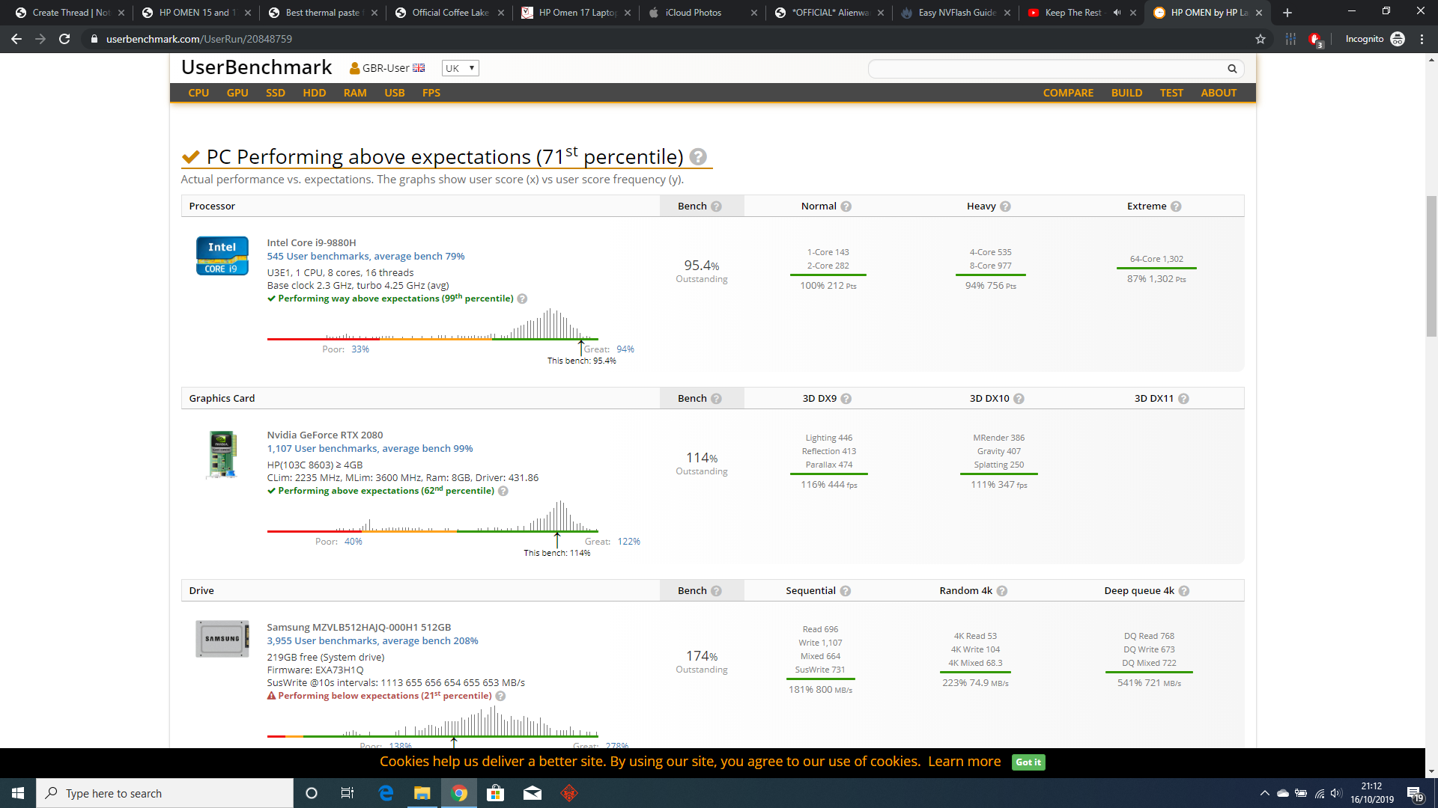Image resolution: width=1438 pixels, height=808 pixels.
Task: Open the help icon next to Extreme
Action: (x=1176, y=206)
